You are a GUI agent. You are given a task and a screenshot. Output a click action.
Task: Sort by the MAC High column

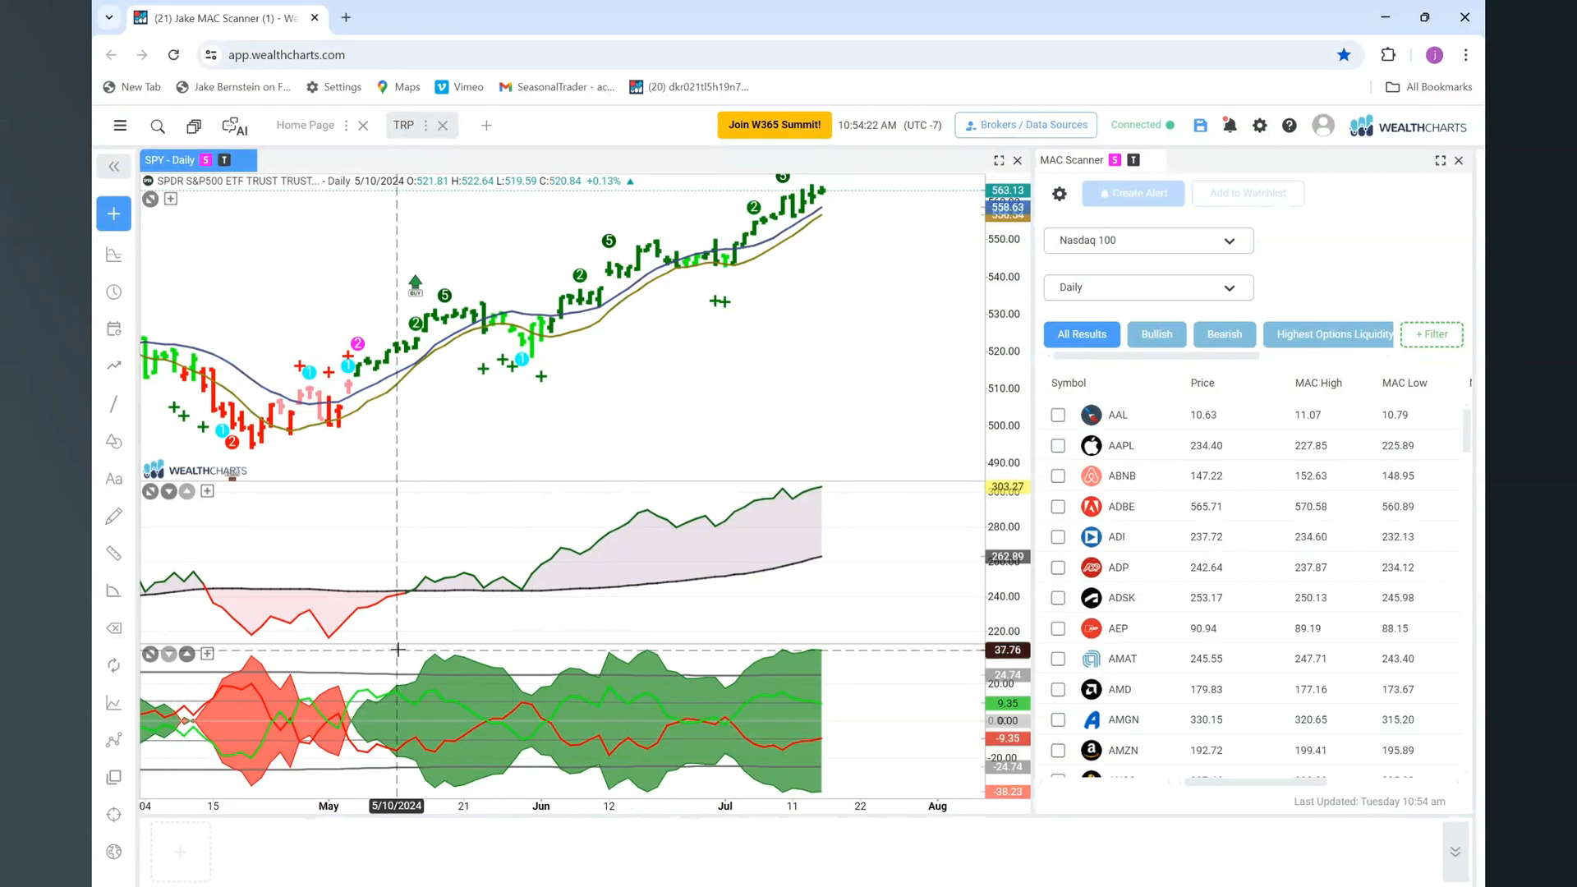pyautogui.click(x=1318, y=384)
